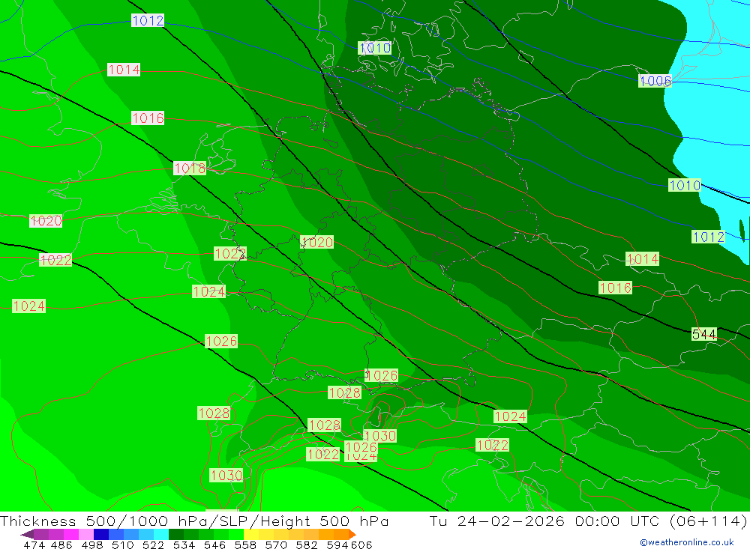750x549 pixels.
Task: Click the Tu 24-02-2026 00:00 UTC timestamp
Action: 547,521
